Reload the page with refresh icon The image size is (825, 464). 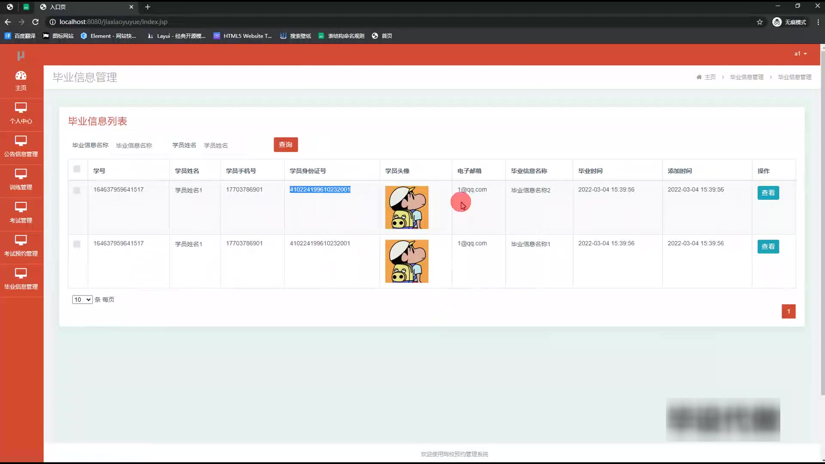click(36, 22)
